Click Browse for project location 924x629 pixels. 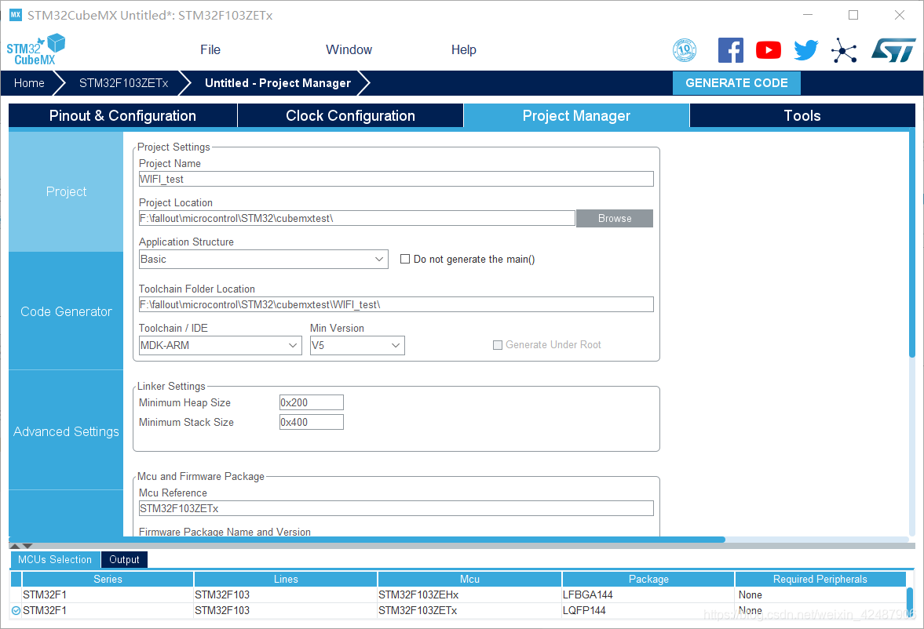(x=615, y=219)
